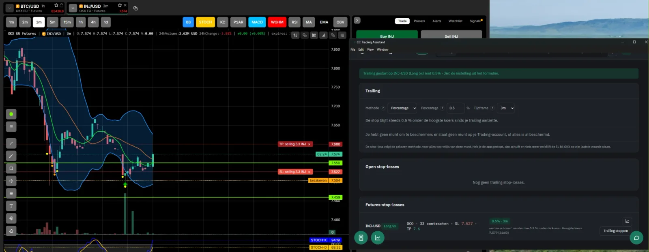
Task: Select the 1h chart timeframe
Action: [81, 22]
